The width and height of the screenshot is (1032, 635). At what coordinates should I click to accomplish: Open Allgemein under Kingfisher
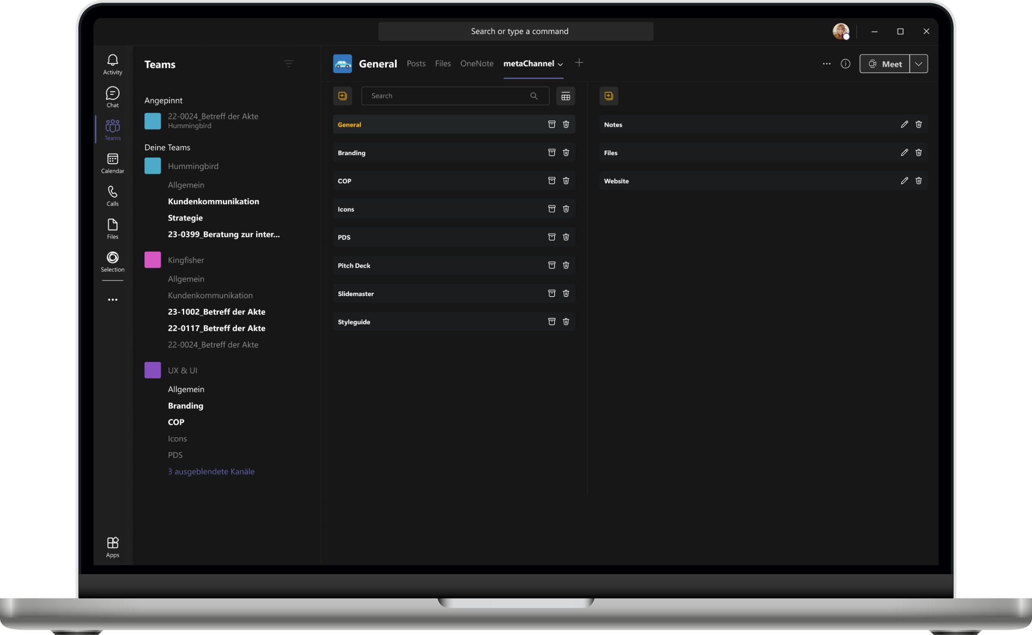point(186,279)
